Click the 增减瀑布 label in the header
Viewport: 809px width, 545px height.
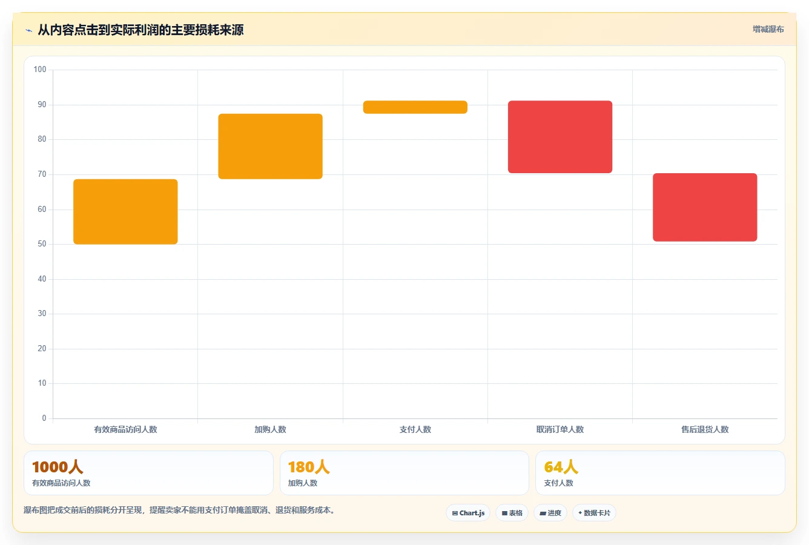point(768,29)
